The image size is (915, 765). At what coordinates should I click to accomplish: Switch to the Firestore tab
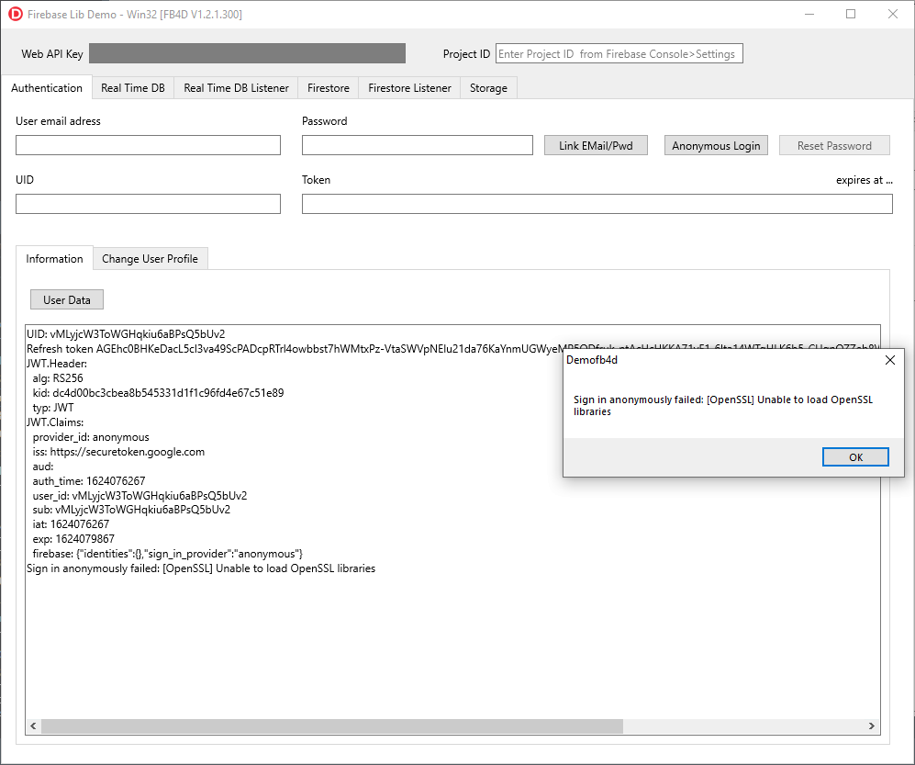[x=329, y=88]
